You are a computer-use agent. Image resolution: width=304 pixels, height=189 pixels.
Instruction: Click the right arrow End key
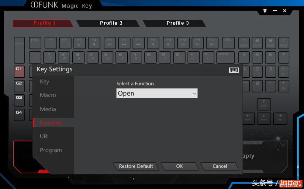coord(280,118)
